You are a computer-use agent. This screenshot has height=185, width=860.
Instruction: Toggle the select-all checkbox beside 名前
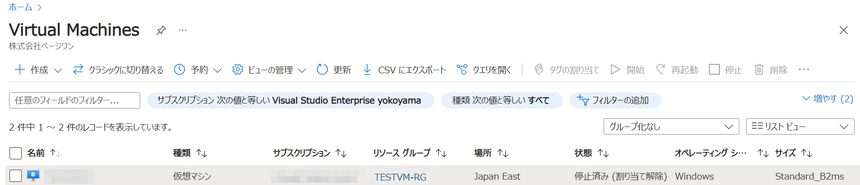click(x=15, y=153)
